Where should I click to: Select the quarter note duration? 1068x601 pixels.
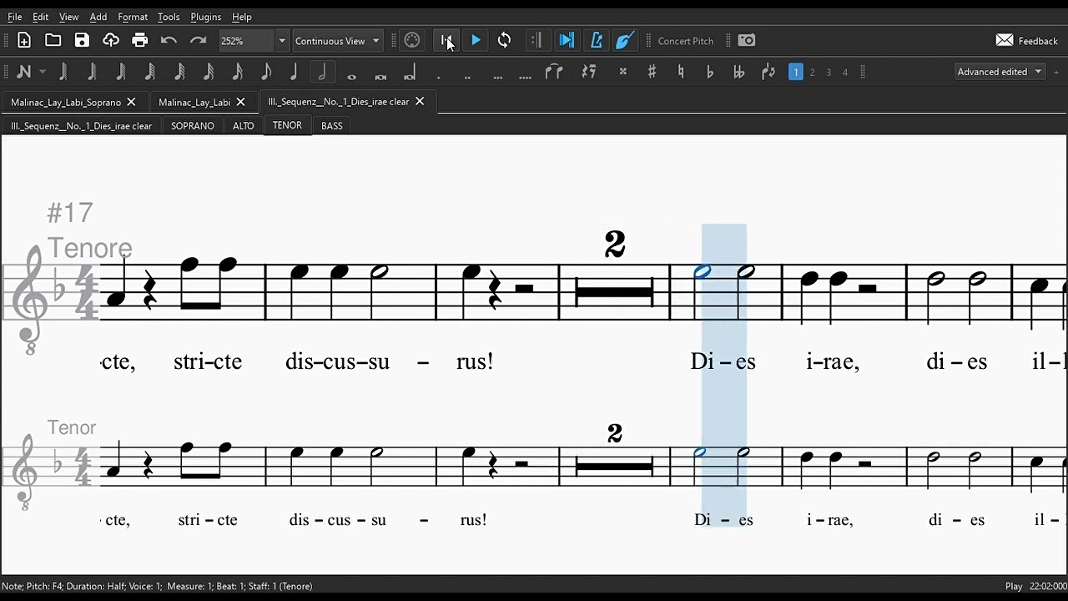coord(294,72)
